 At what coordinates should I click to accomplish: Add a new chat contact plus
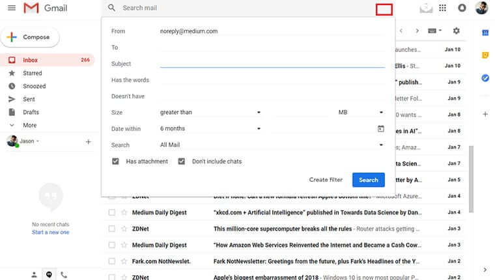89,142
